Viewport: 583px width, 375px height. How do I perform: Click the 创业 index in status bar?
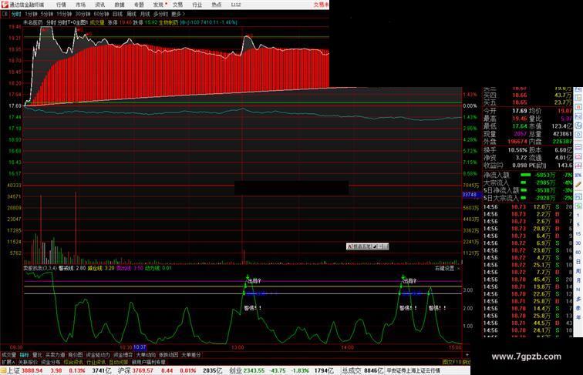235,370
